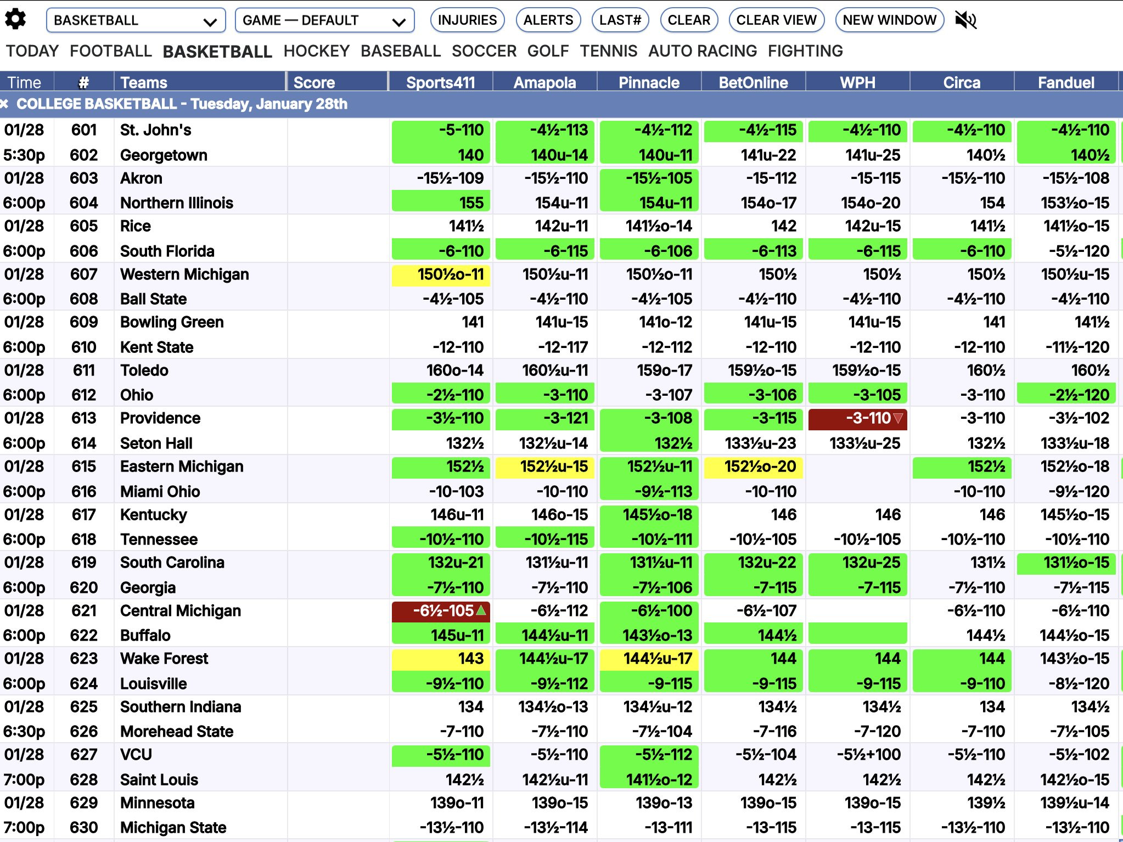Click the Circa column header

click(962, 82)
